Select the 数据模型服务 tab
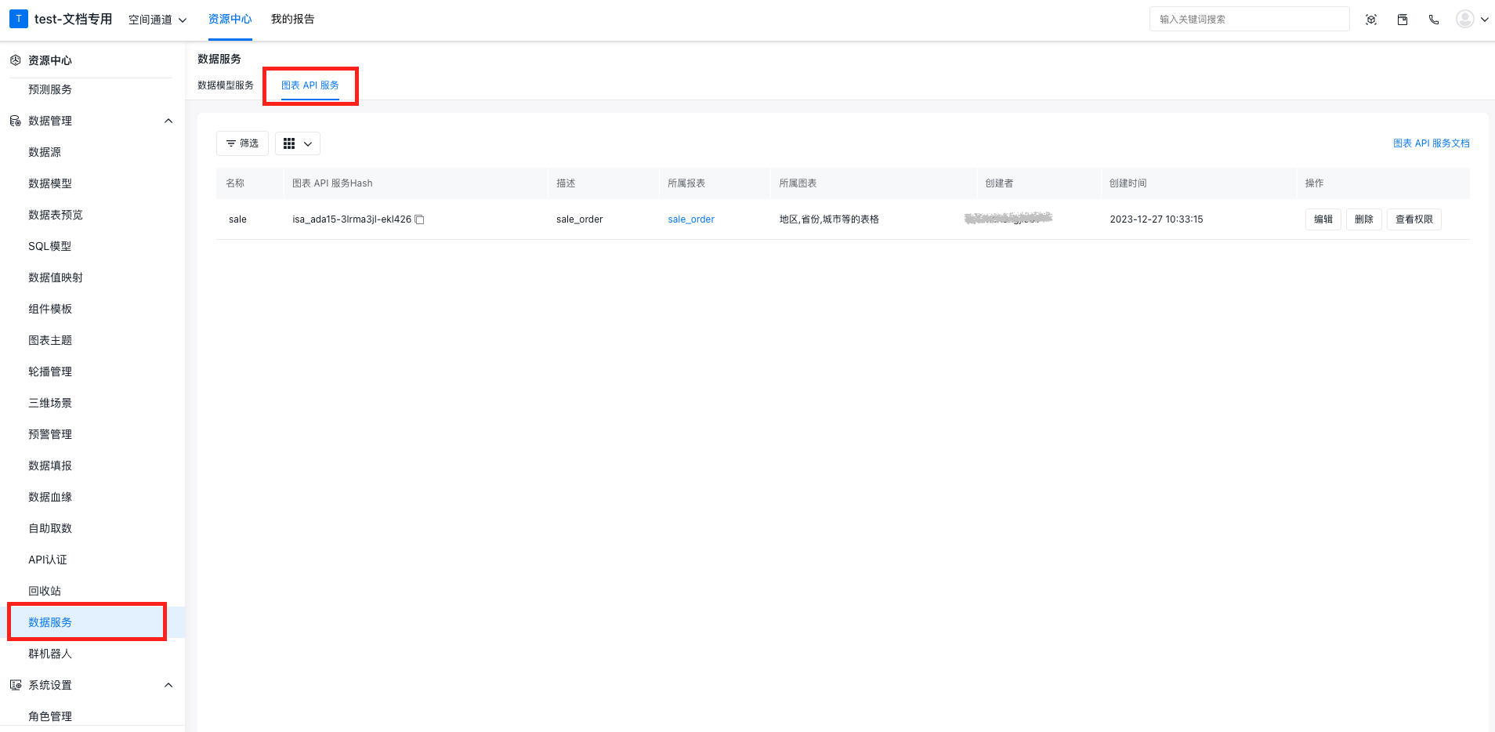This screenshot has width=1495, height=732. point(226,85)
